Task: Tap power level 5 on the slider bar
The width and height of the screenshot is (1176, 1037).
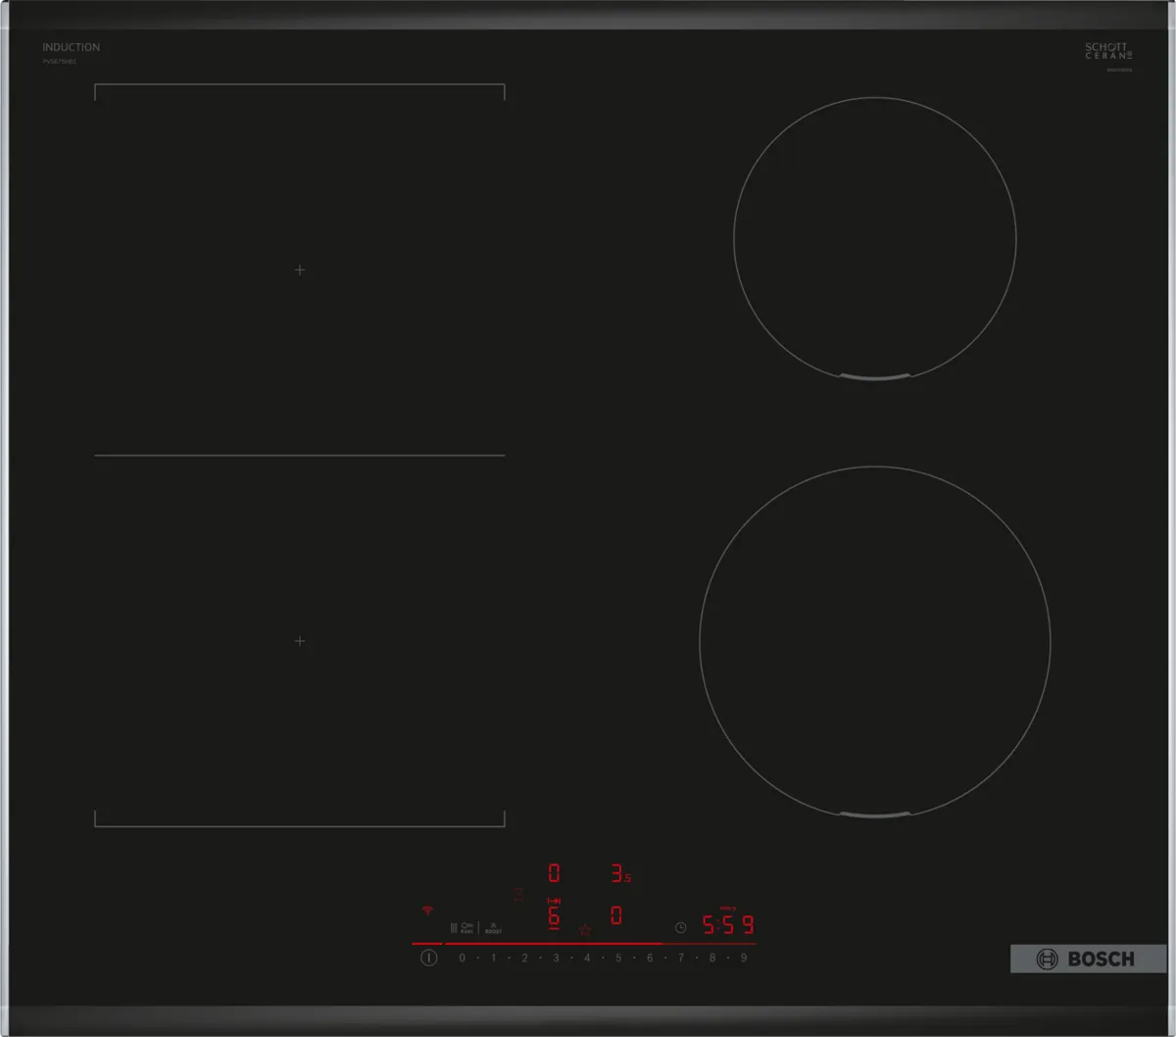Action: click(618, 958)
